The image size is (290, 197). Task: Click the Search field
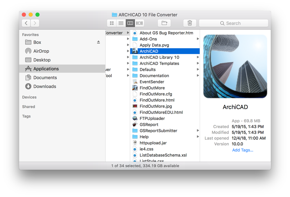point(234,23)
